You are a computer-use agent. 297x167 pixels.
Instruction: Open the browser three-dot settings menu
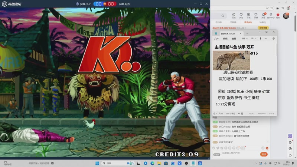(294, 8)
